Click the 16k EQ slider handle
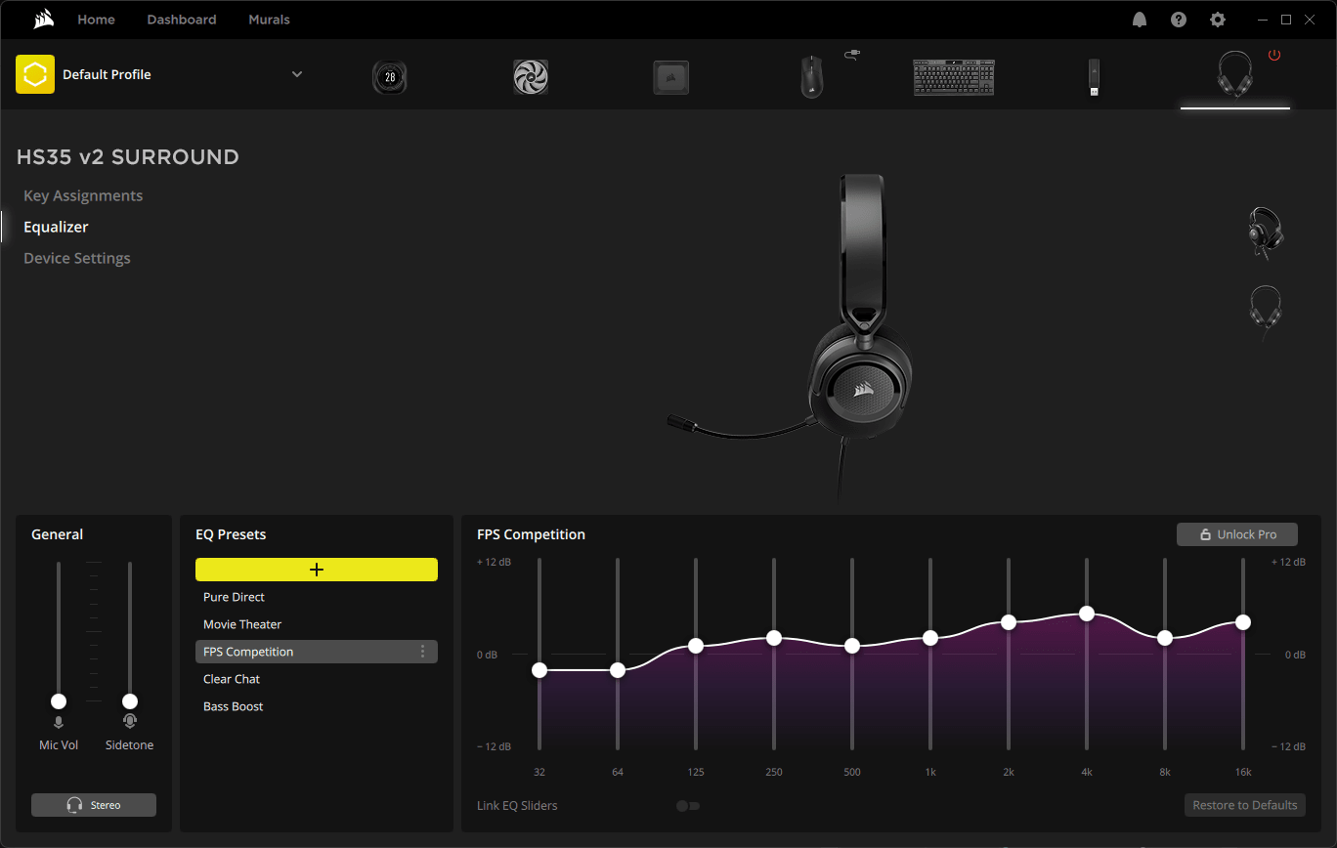This screenshot has height=848, width=1337. pyautogui.click(x=1243, y=622)
